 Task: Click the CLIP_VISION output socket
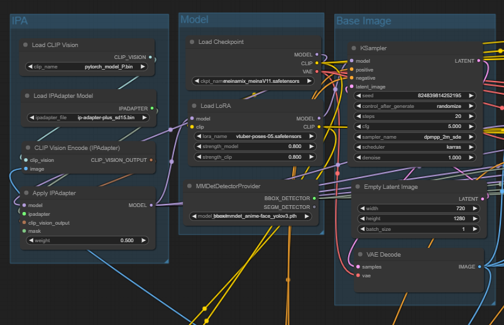pos(150,57)
